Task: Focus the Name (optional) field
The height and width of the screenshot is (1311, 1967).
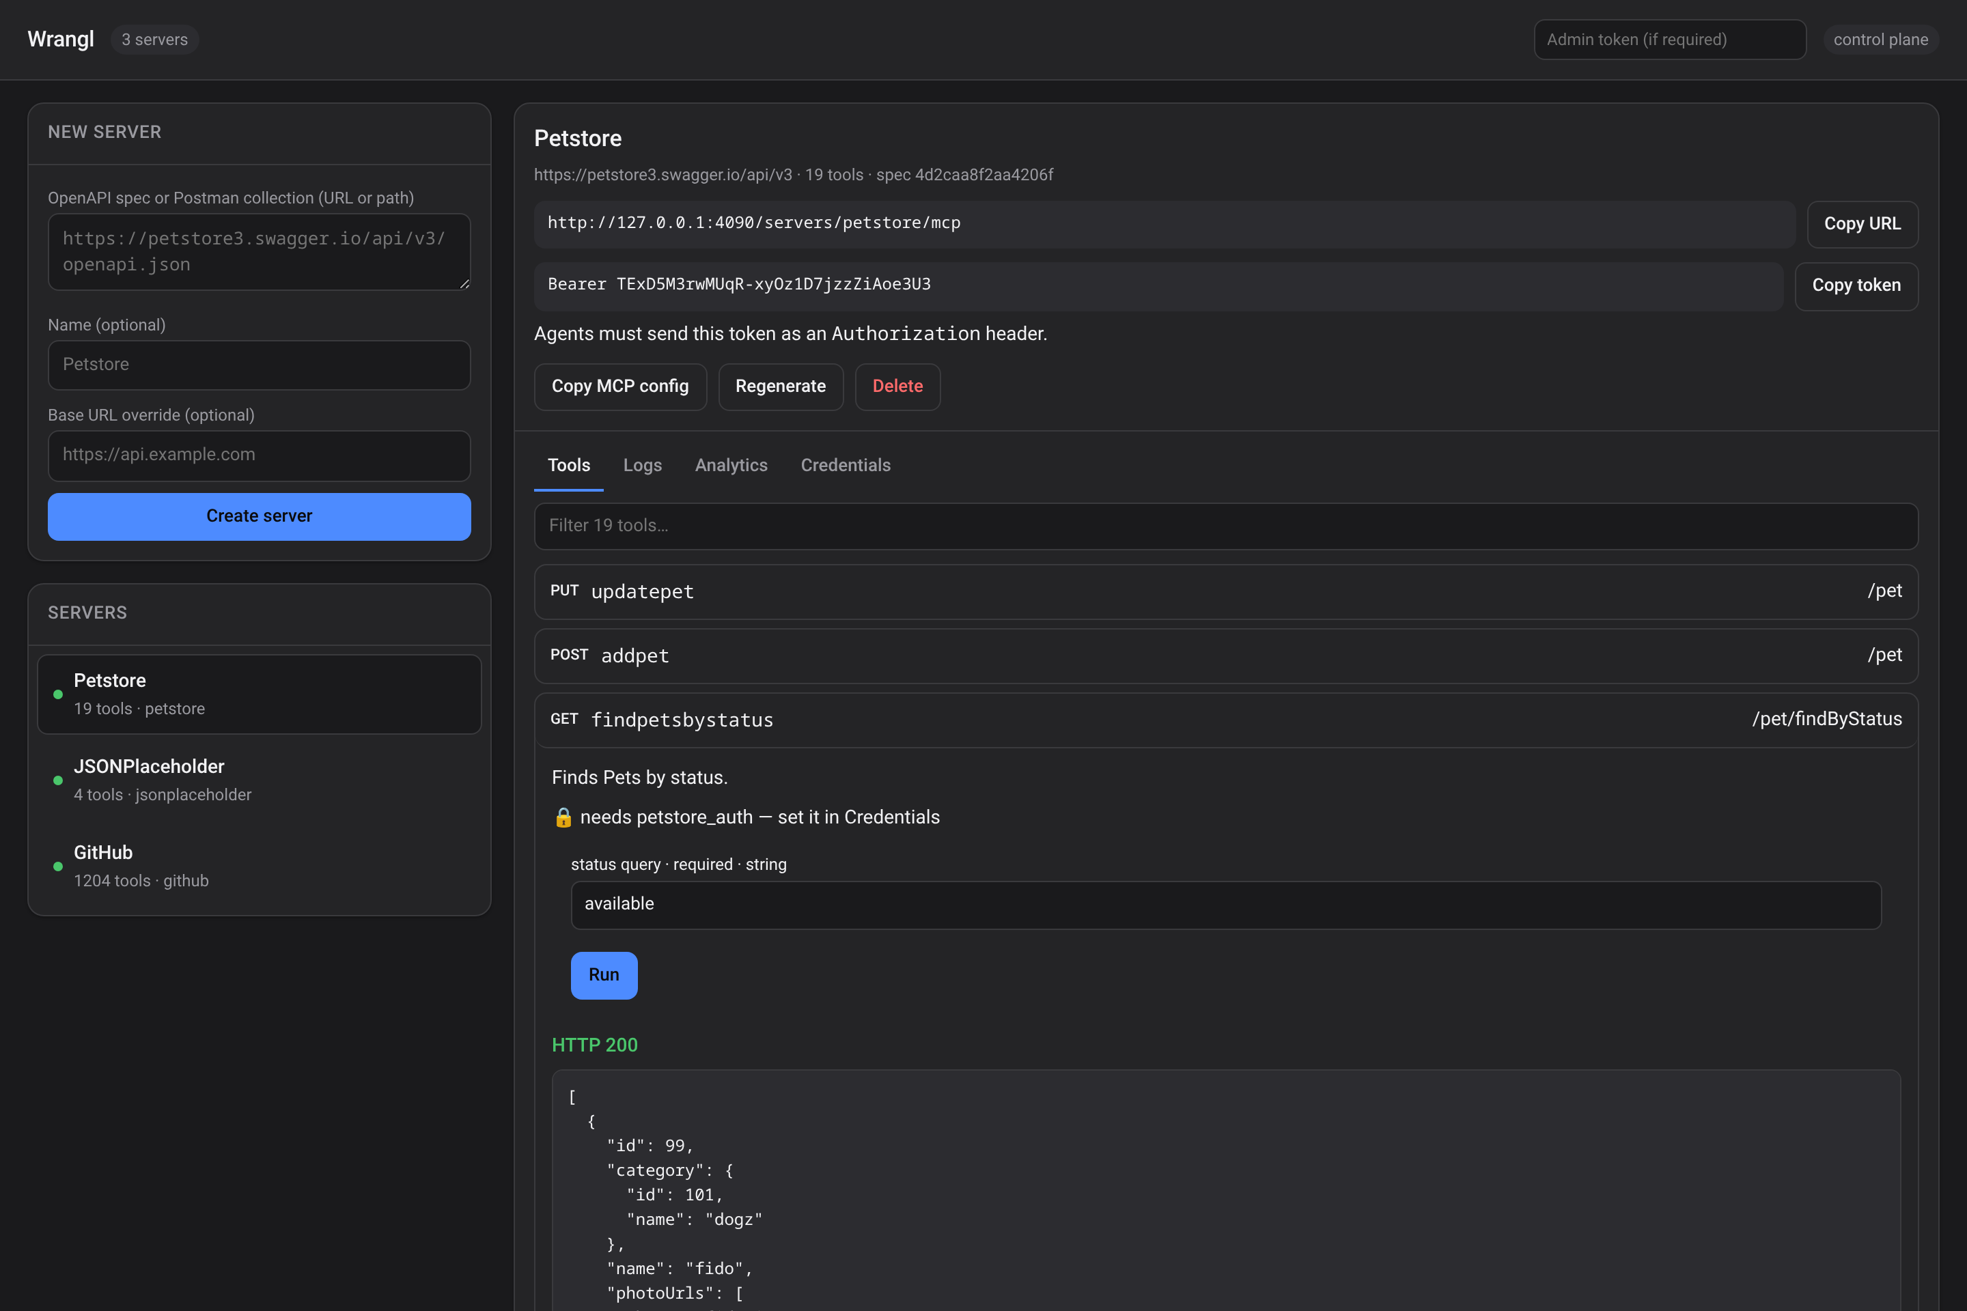Action: click(x=260, y=365)
